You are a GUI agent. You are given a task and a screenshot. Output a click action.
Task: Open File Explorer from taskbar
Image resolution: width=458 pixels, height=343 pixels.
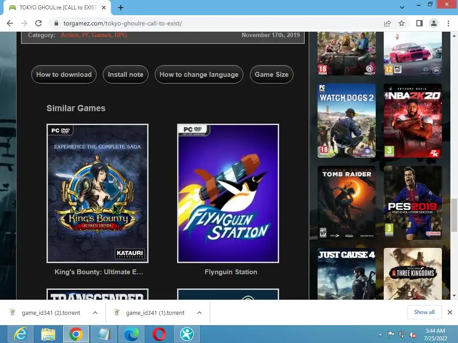pyautogui.click(x=48, y=334)
